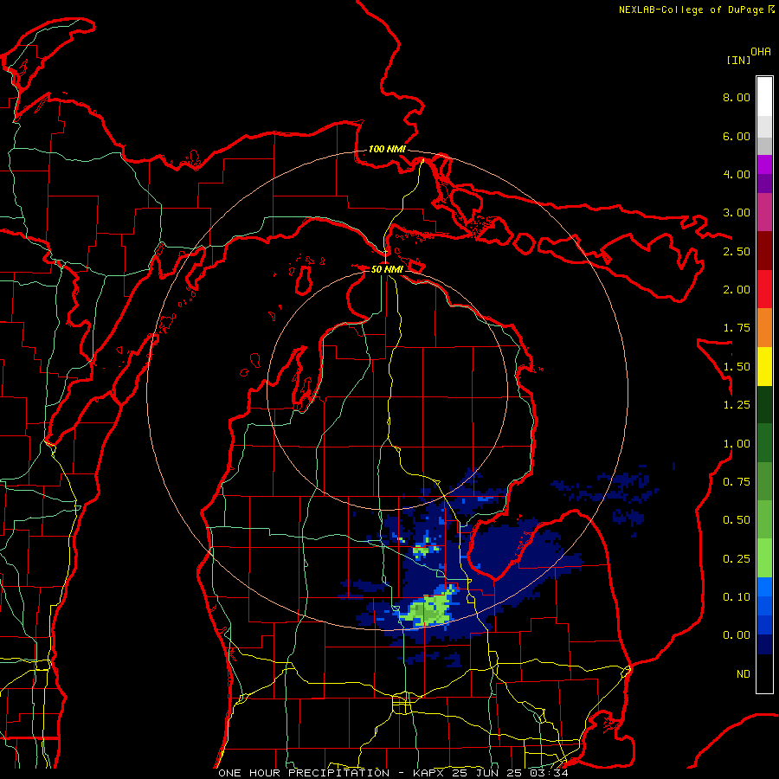This screenshot has width=779, height=779.
Task: Click the '0.10' legend value
Action: [x=737, y=596]
